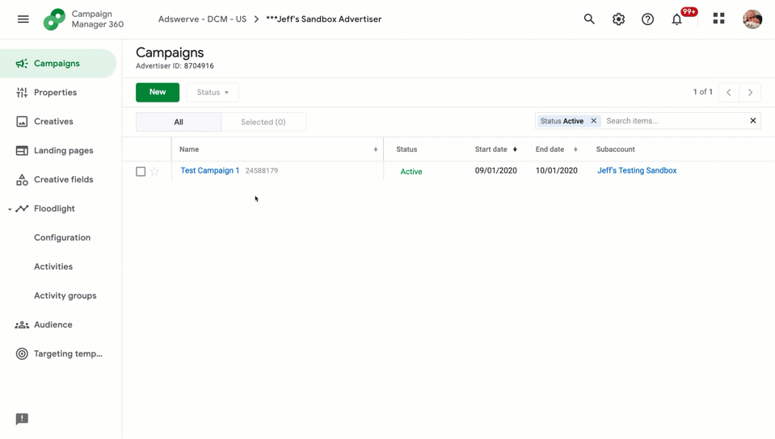The height and width of the screenshot is (439, 775).
Task: Open Campaigns in the sidebar
Action: (58, 63)
